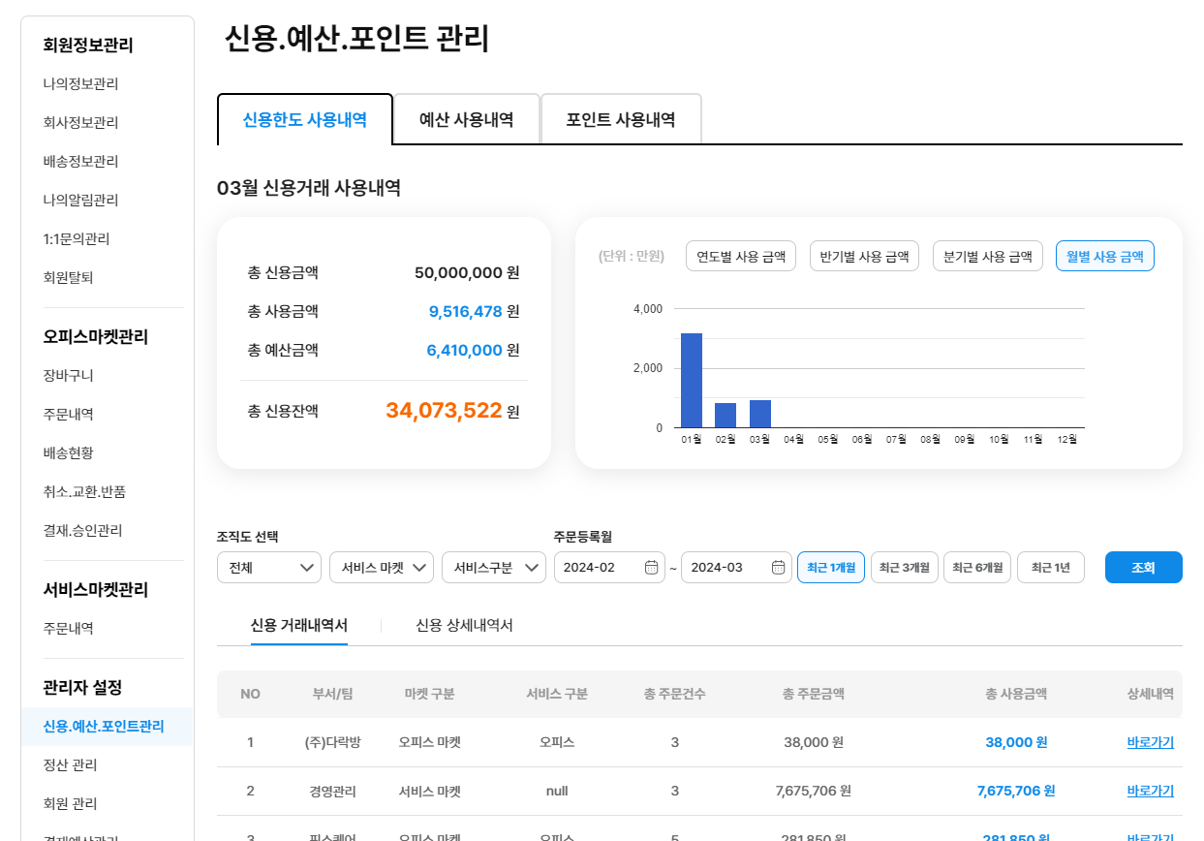Viewport: 1204px width, 841px height.
Task: Switch chart to 분기별 사용 금액
Action: 987,257
